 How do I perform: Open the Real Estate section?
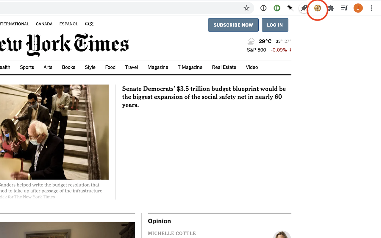pyautogui.click(x=224, y=67)
